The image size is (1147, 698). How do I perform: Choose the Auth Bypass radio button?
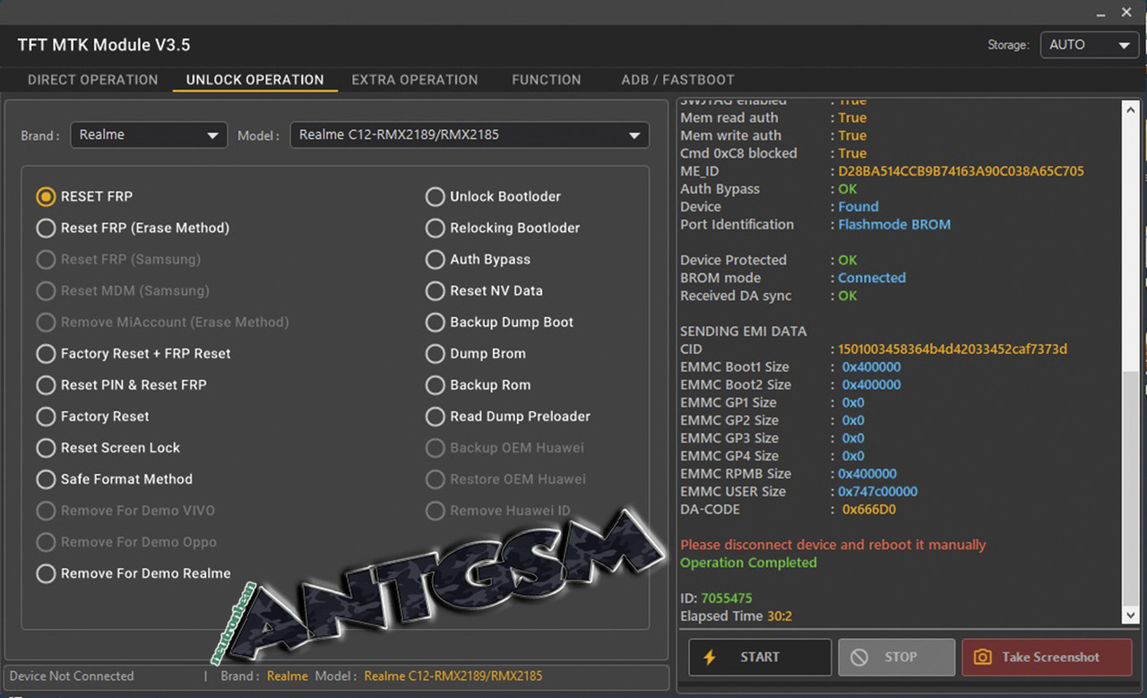(478, 259)
